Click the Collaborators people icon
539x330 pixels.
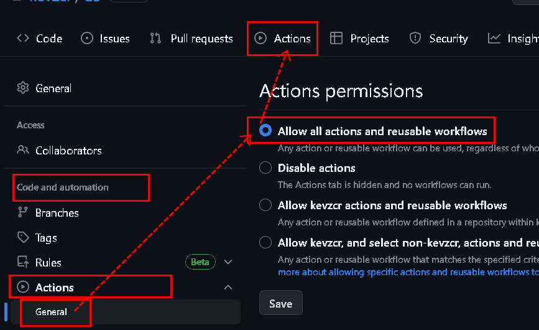pos(23,150)
